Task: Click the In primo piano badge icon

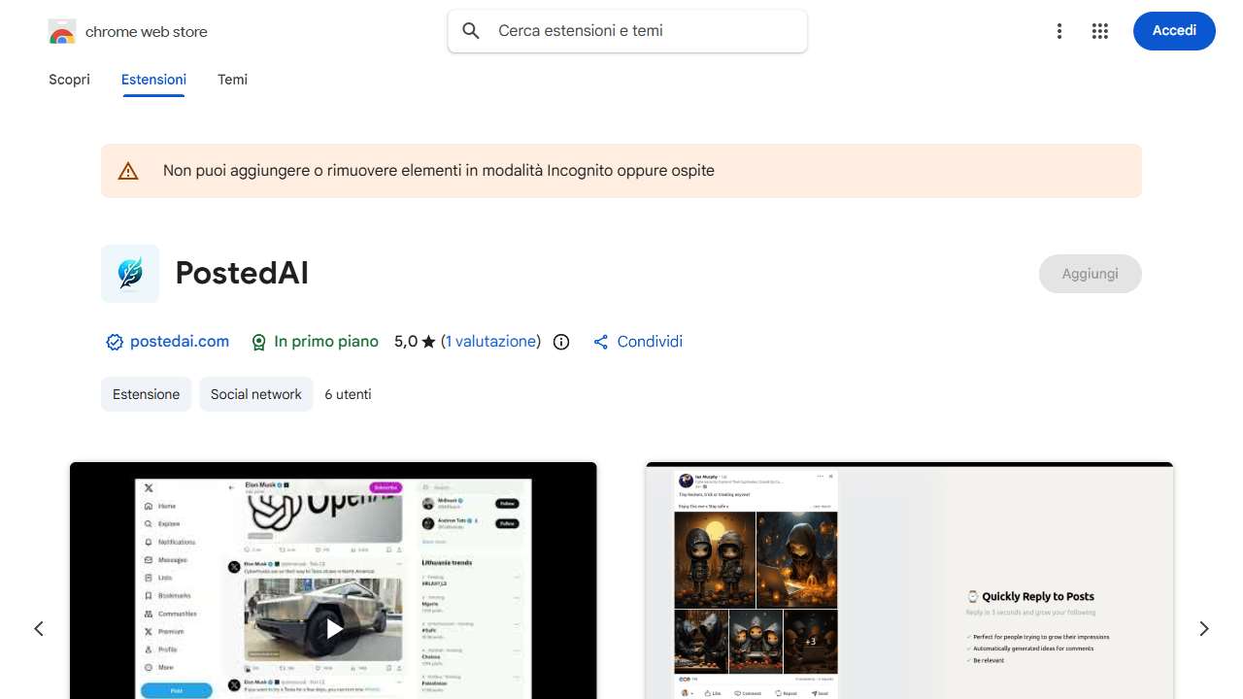Action: [258, 342]
